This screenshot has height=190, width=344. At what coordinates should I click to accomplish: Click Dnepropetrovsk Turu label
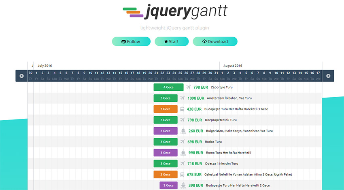pos(221,120)
